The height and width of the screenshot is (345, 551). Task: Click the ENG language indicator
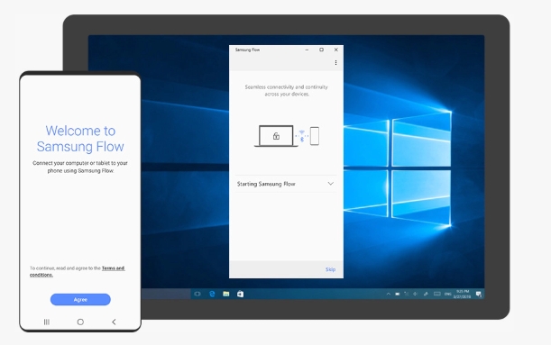pos(447,295)
